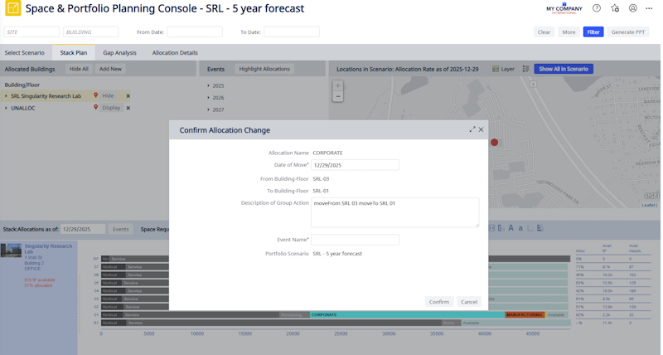The image size is (663, 355).
Task: Click the Event Name input field
Action: [x=356, y=240]
